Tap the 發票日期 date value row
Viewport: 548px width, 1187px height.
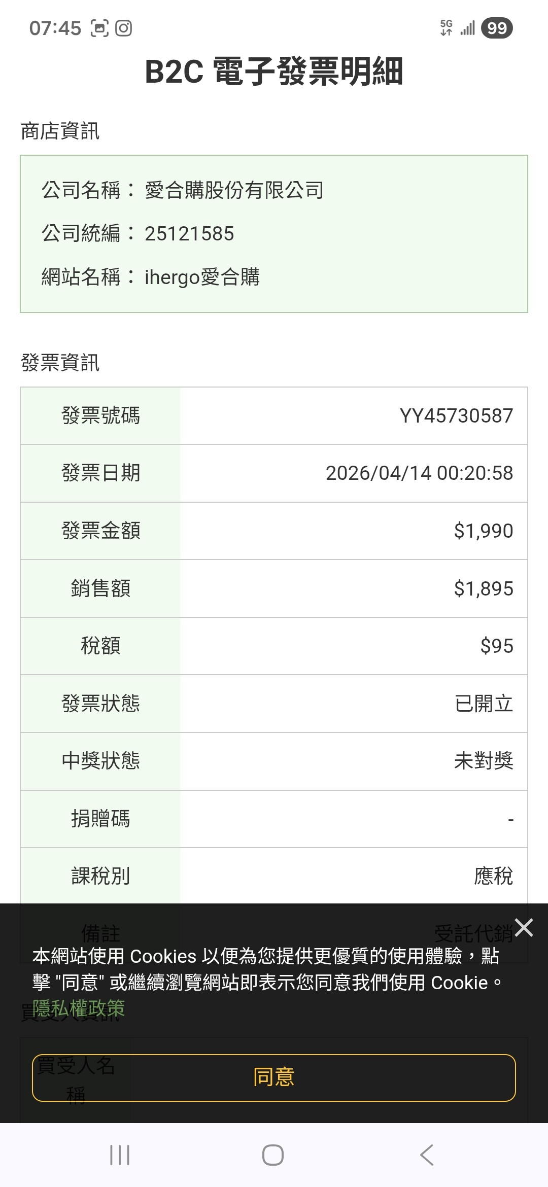[x=354, y=473]
